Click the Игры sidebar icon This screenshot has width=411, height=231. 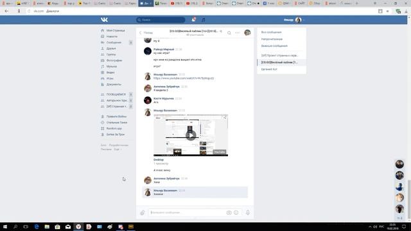(103, 78)
